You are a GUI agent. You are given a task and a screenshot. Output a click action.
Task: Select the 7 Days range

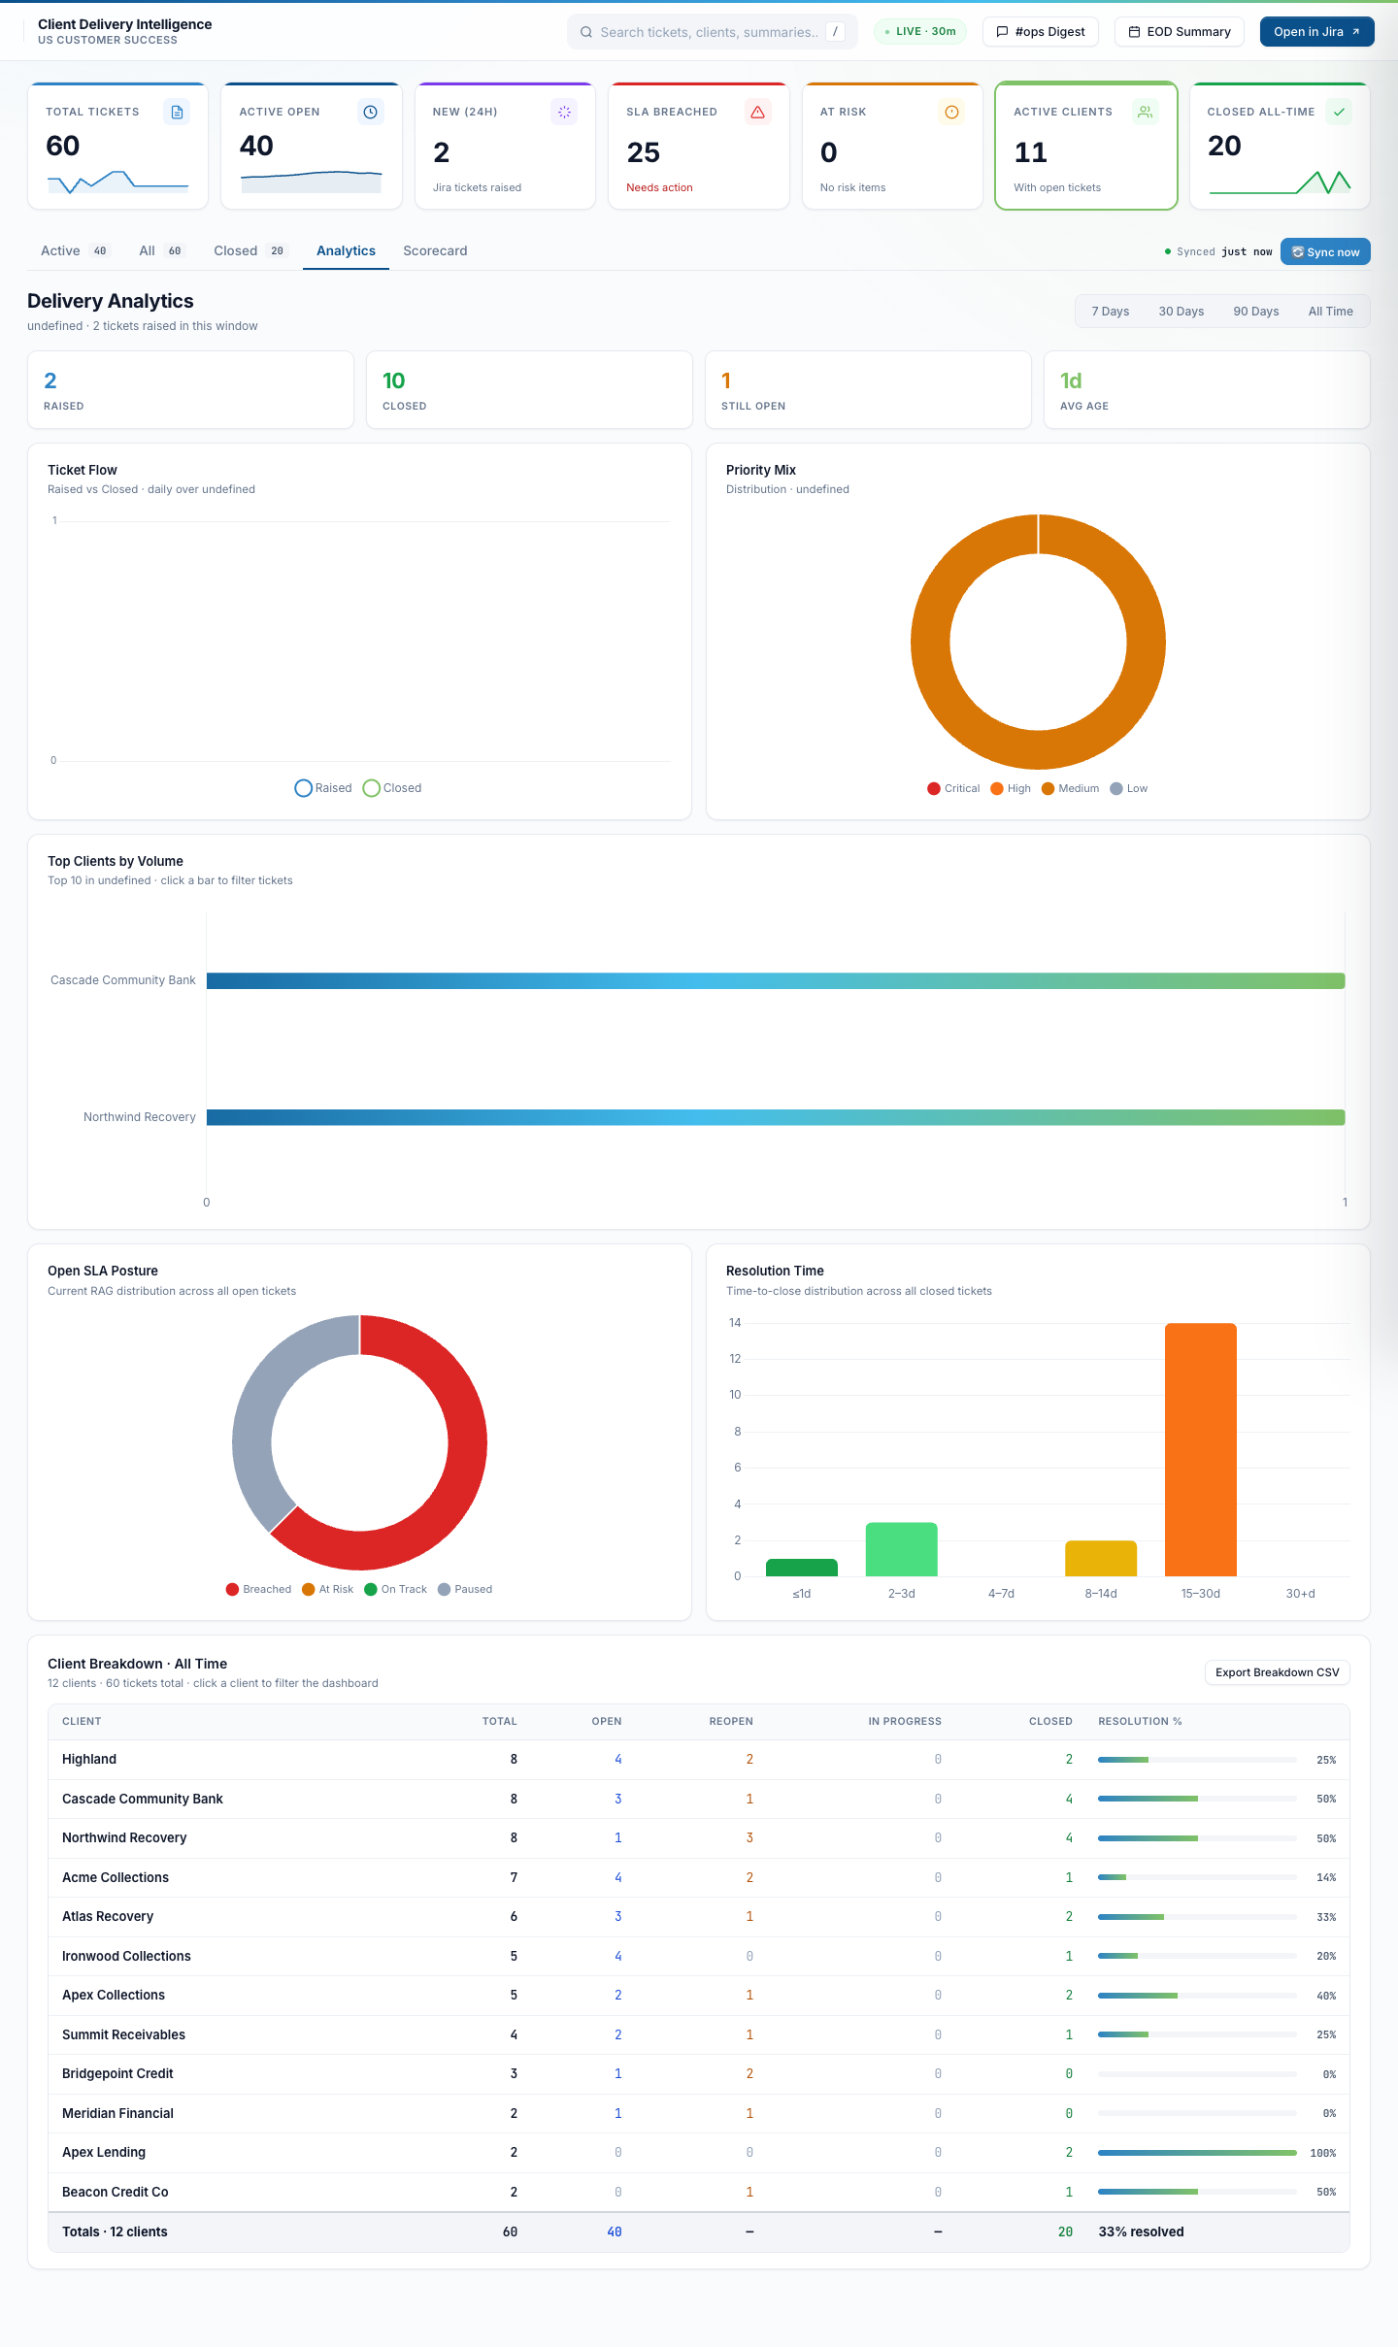pyautogui.click(x=1110, y=312)
